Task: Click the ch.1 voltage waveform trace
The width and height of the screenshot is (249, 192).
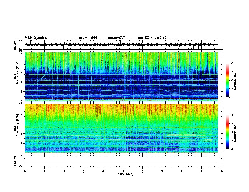Action: coord(121,45)
